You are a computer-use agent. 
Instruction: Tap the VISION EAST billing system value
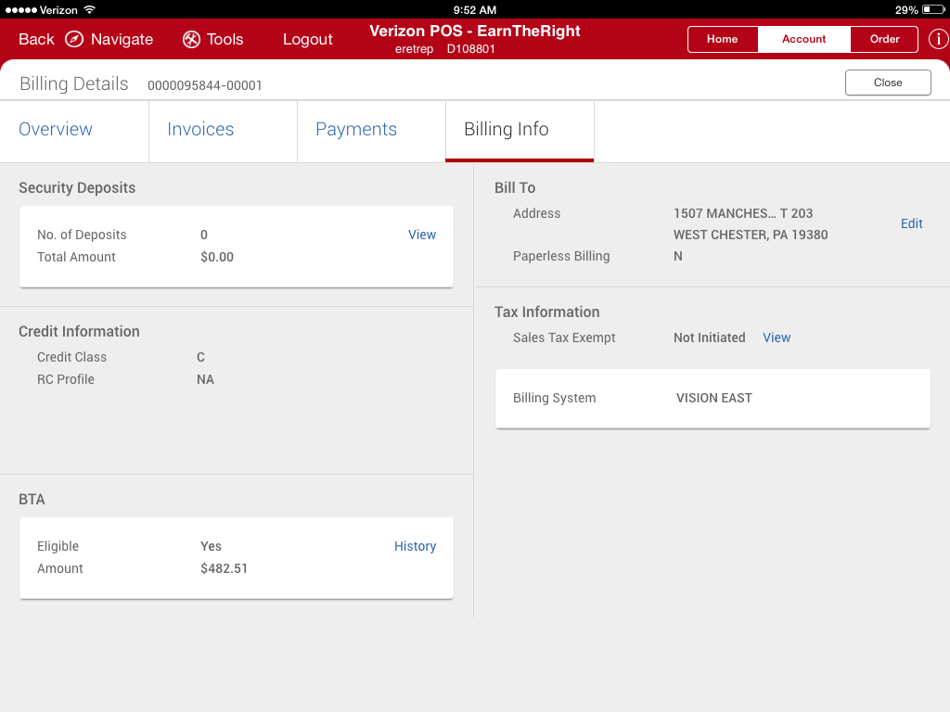click(x=713, y=398)
